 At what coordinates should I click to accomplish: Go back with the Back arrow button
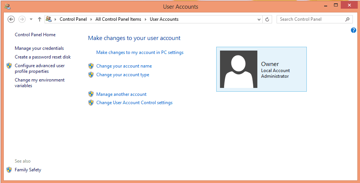tap(11, 19)
